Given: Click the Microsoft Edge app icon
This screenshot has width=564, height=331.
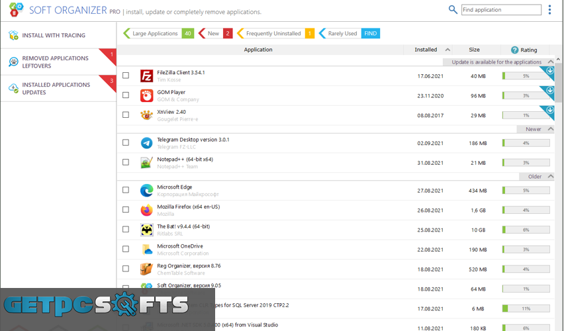Looking at the screenshot, I should [146, 191].
